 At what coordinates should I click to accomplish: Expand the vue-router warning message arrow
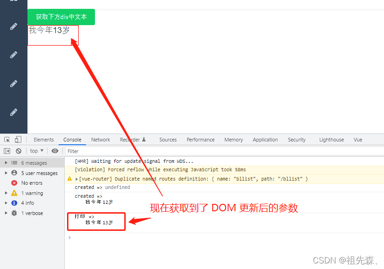coord(77,179)
